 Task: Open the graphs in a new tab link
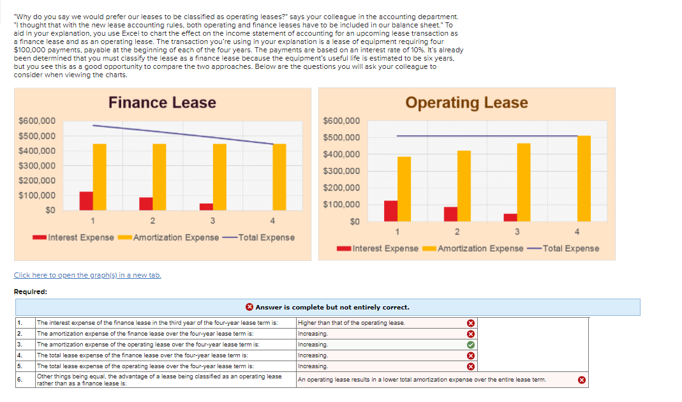pyautogui.click(x=87, y=275)
